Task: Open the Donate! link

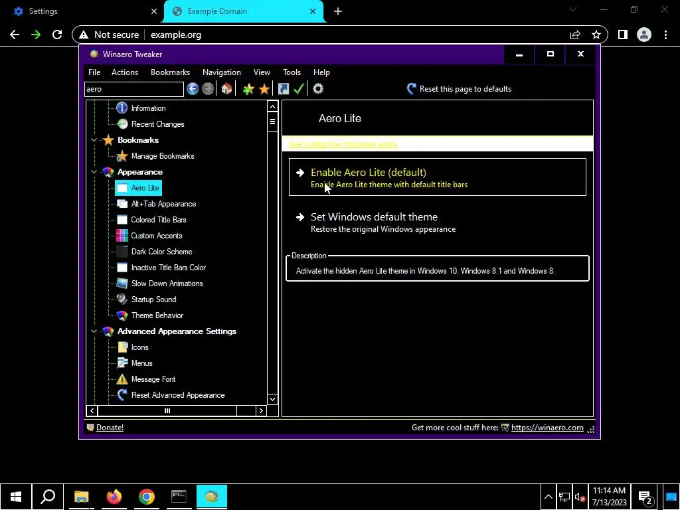Action: click(110, 428)
